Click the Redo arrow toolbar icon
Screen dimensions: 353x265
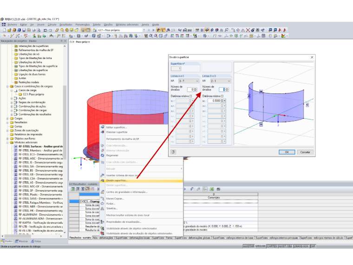point(51,30)
